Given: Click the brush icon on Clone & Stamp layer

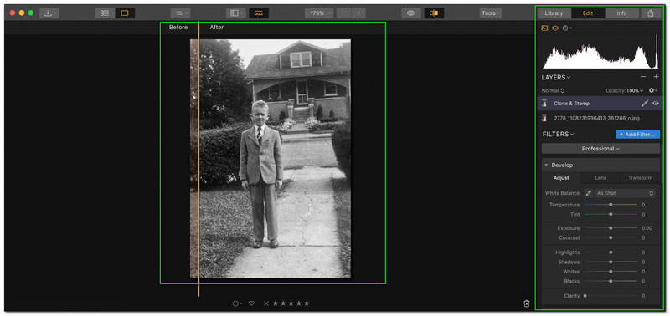Looking at the screenshot, I should click(x=645, y=103).
